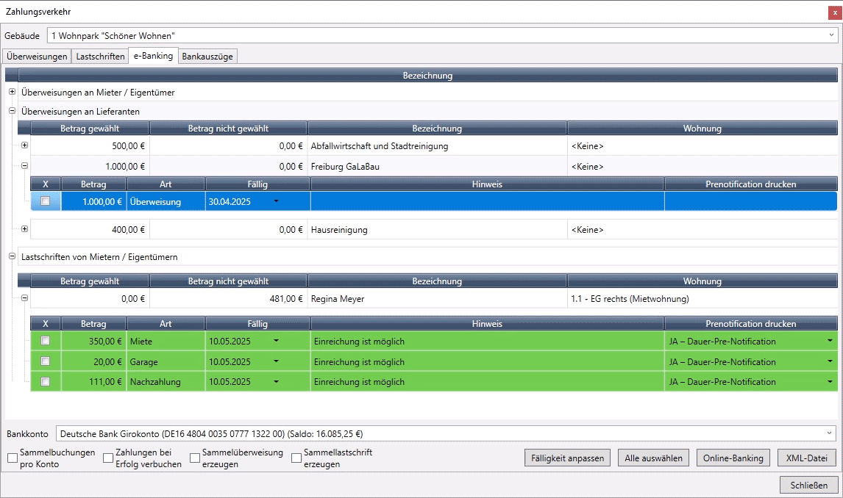Click the Alle auswählen button
Image resolution: width=843 pixels, height=498 pixels.
tap(653, 458)
